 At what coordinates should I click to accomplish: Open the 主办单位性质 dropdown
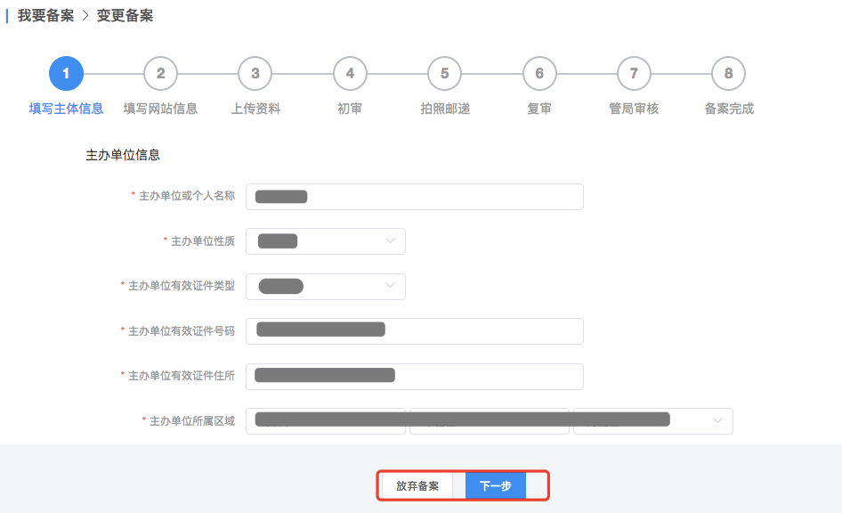[x=325, y=241]
